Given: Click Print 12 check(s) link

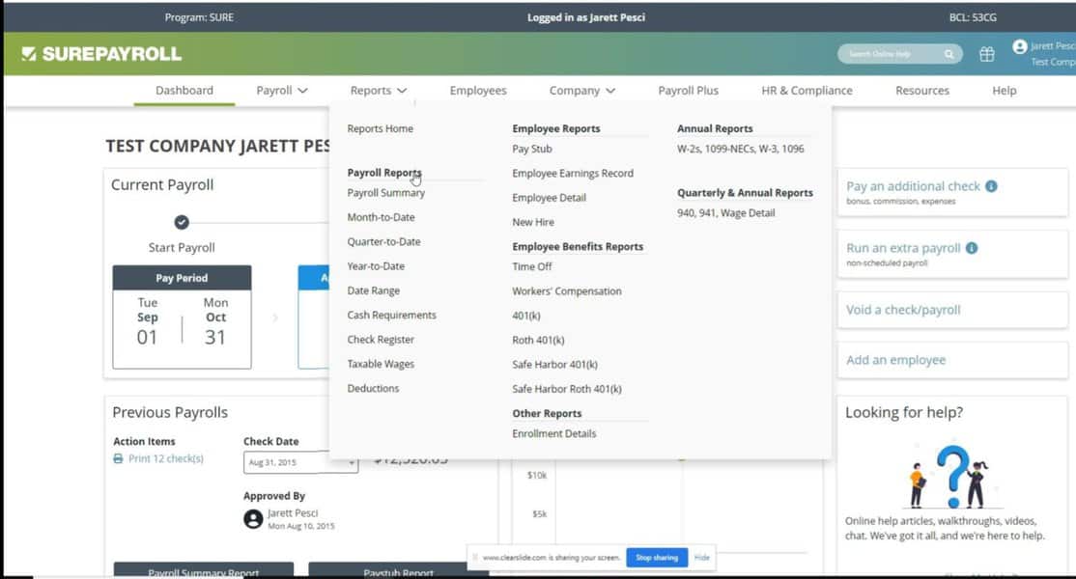Looking at the screenshot, I should [166, 459].
